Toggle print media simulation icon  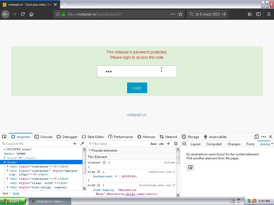(x=176, y=144)
